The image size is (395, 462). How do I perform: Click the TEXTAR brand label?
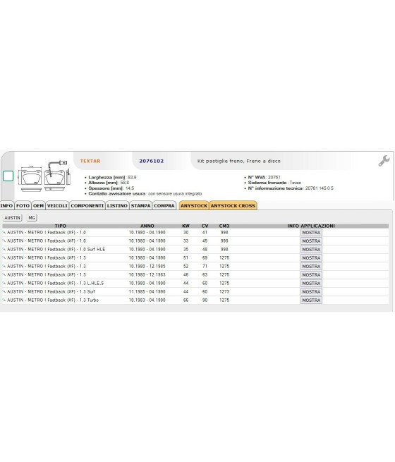(90, 161)
